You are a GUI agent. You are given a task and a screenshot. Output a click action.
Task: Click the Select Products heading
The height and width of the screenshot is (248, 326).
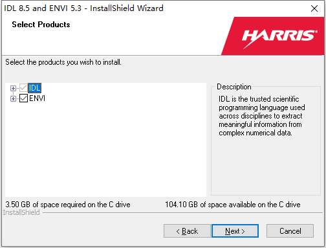(x=41, y=25)
